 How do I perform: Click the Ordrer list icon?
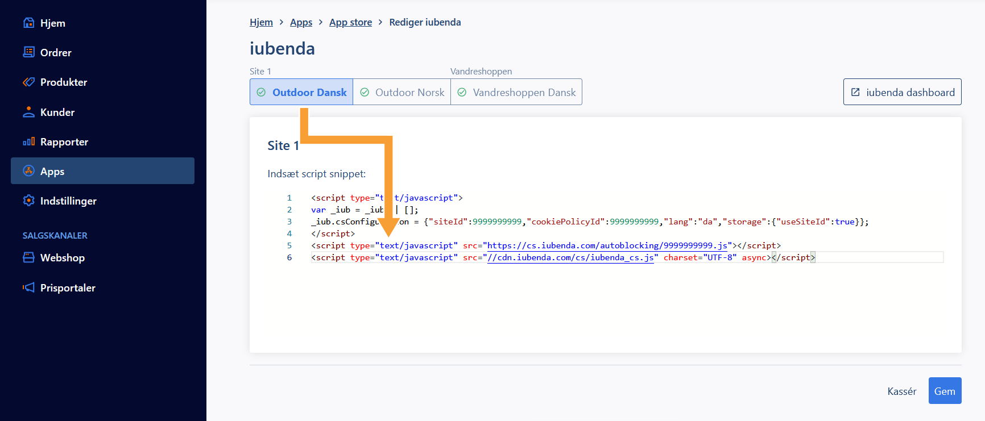click(x=28, y=52)
